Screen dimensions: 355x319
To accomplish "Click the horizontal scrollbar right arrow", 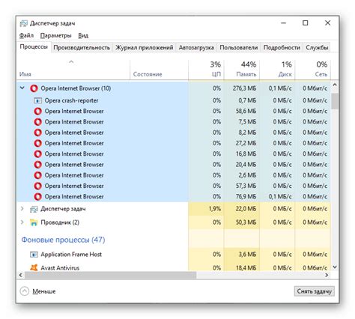I will point(327,275).
